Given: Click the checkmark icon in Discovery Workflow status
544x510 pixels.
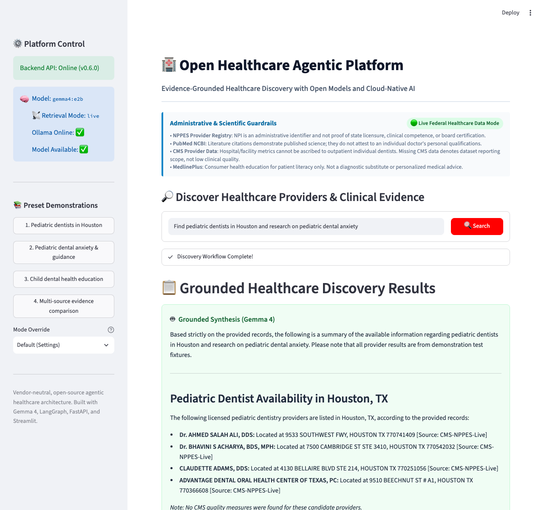Looking at the screenshot, I should (170, 257).
